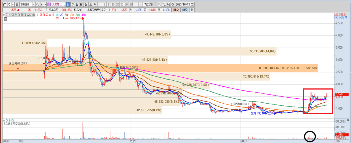The height and width of the screenshot is (143, 351).
Task: Select minute 분 chart period
Action: [86, 4]
